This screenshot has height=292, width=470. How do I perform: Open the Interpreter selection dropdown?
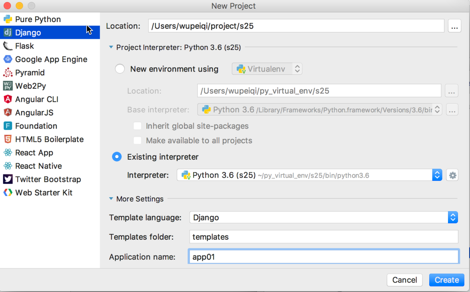437,175
